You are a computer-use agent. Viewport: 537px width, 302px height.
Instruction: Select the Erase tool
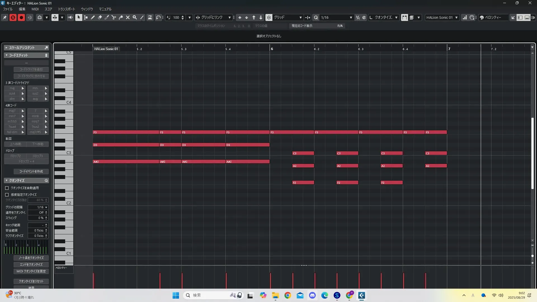100,17
